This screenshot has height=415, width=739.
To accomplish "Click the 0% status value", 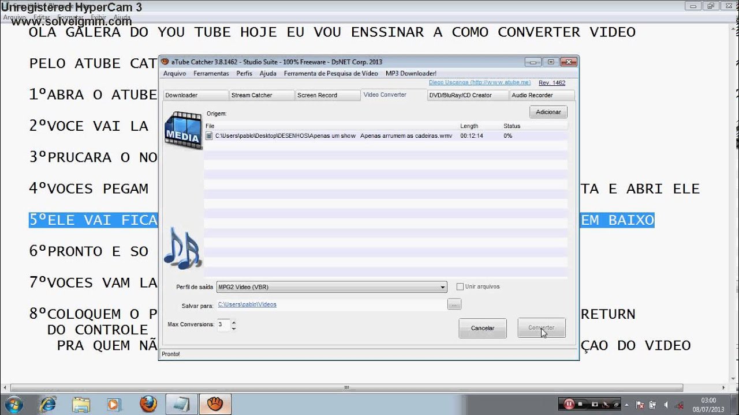I will pos(507,136).
